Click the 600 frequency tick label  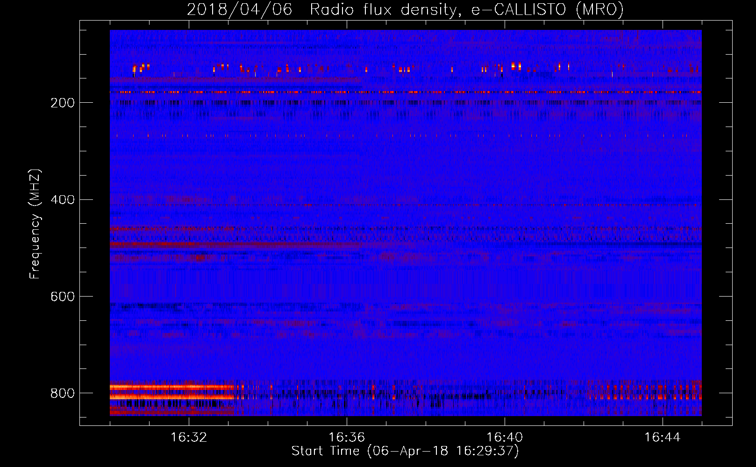pyautogui.click(x=63, y=297)
